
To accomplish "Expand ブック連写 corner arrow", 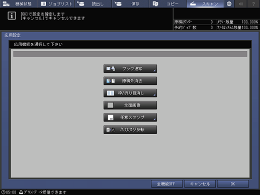I will pos(154,71).
